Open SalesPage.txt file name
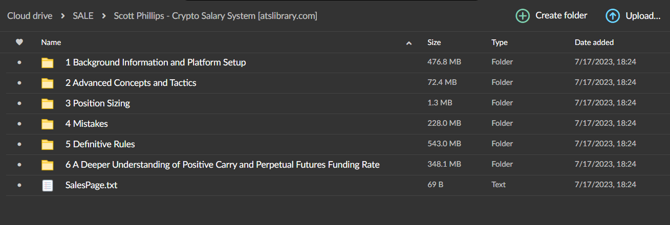This screenshot has width=670, height=225. coord(91,185)
